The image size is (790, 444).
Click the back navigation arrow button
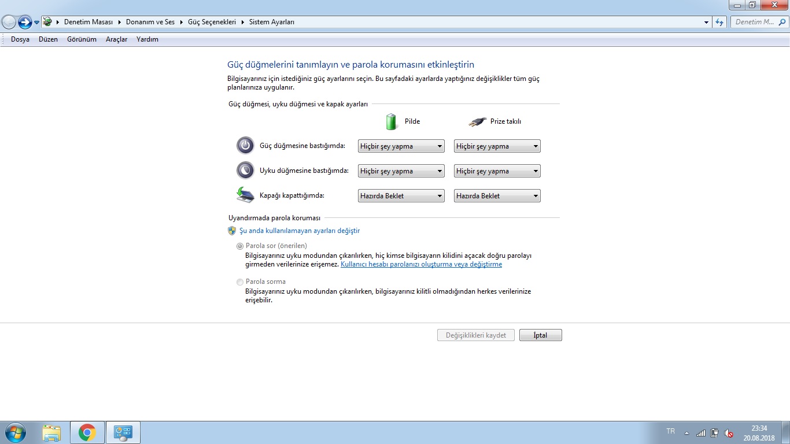click(9, 22)
